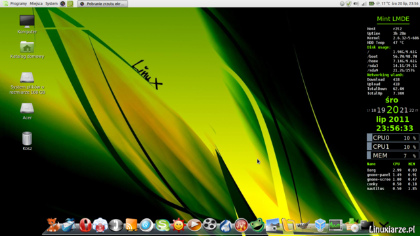The width and height of the screenshot is (420, 236).
Task: Open the black terminal dock icon
Action: [367, 225]
